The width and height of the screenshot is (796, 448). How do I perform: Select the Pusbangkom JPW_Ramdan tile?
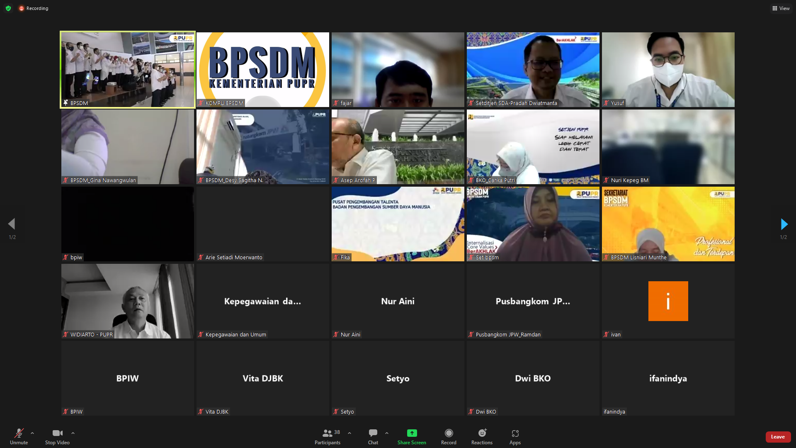(533, 301)
